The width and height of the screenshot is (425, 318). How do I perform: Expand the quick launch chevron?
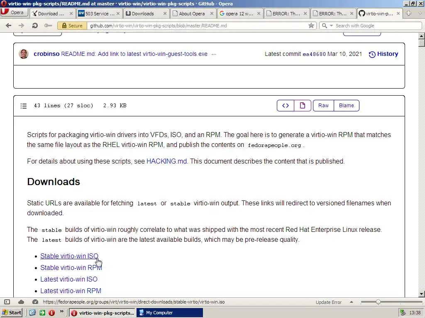(61, 311)
